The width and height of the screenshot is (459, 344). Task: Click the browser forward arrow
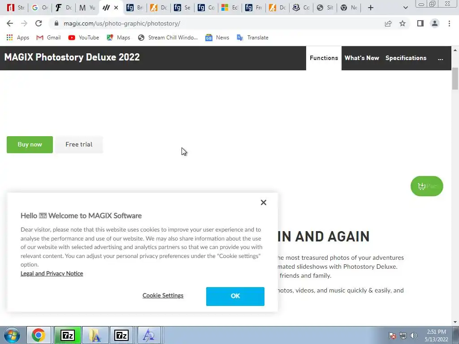(x=24, y=23)
